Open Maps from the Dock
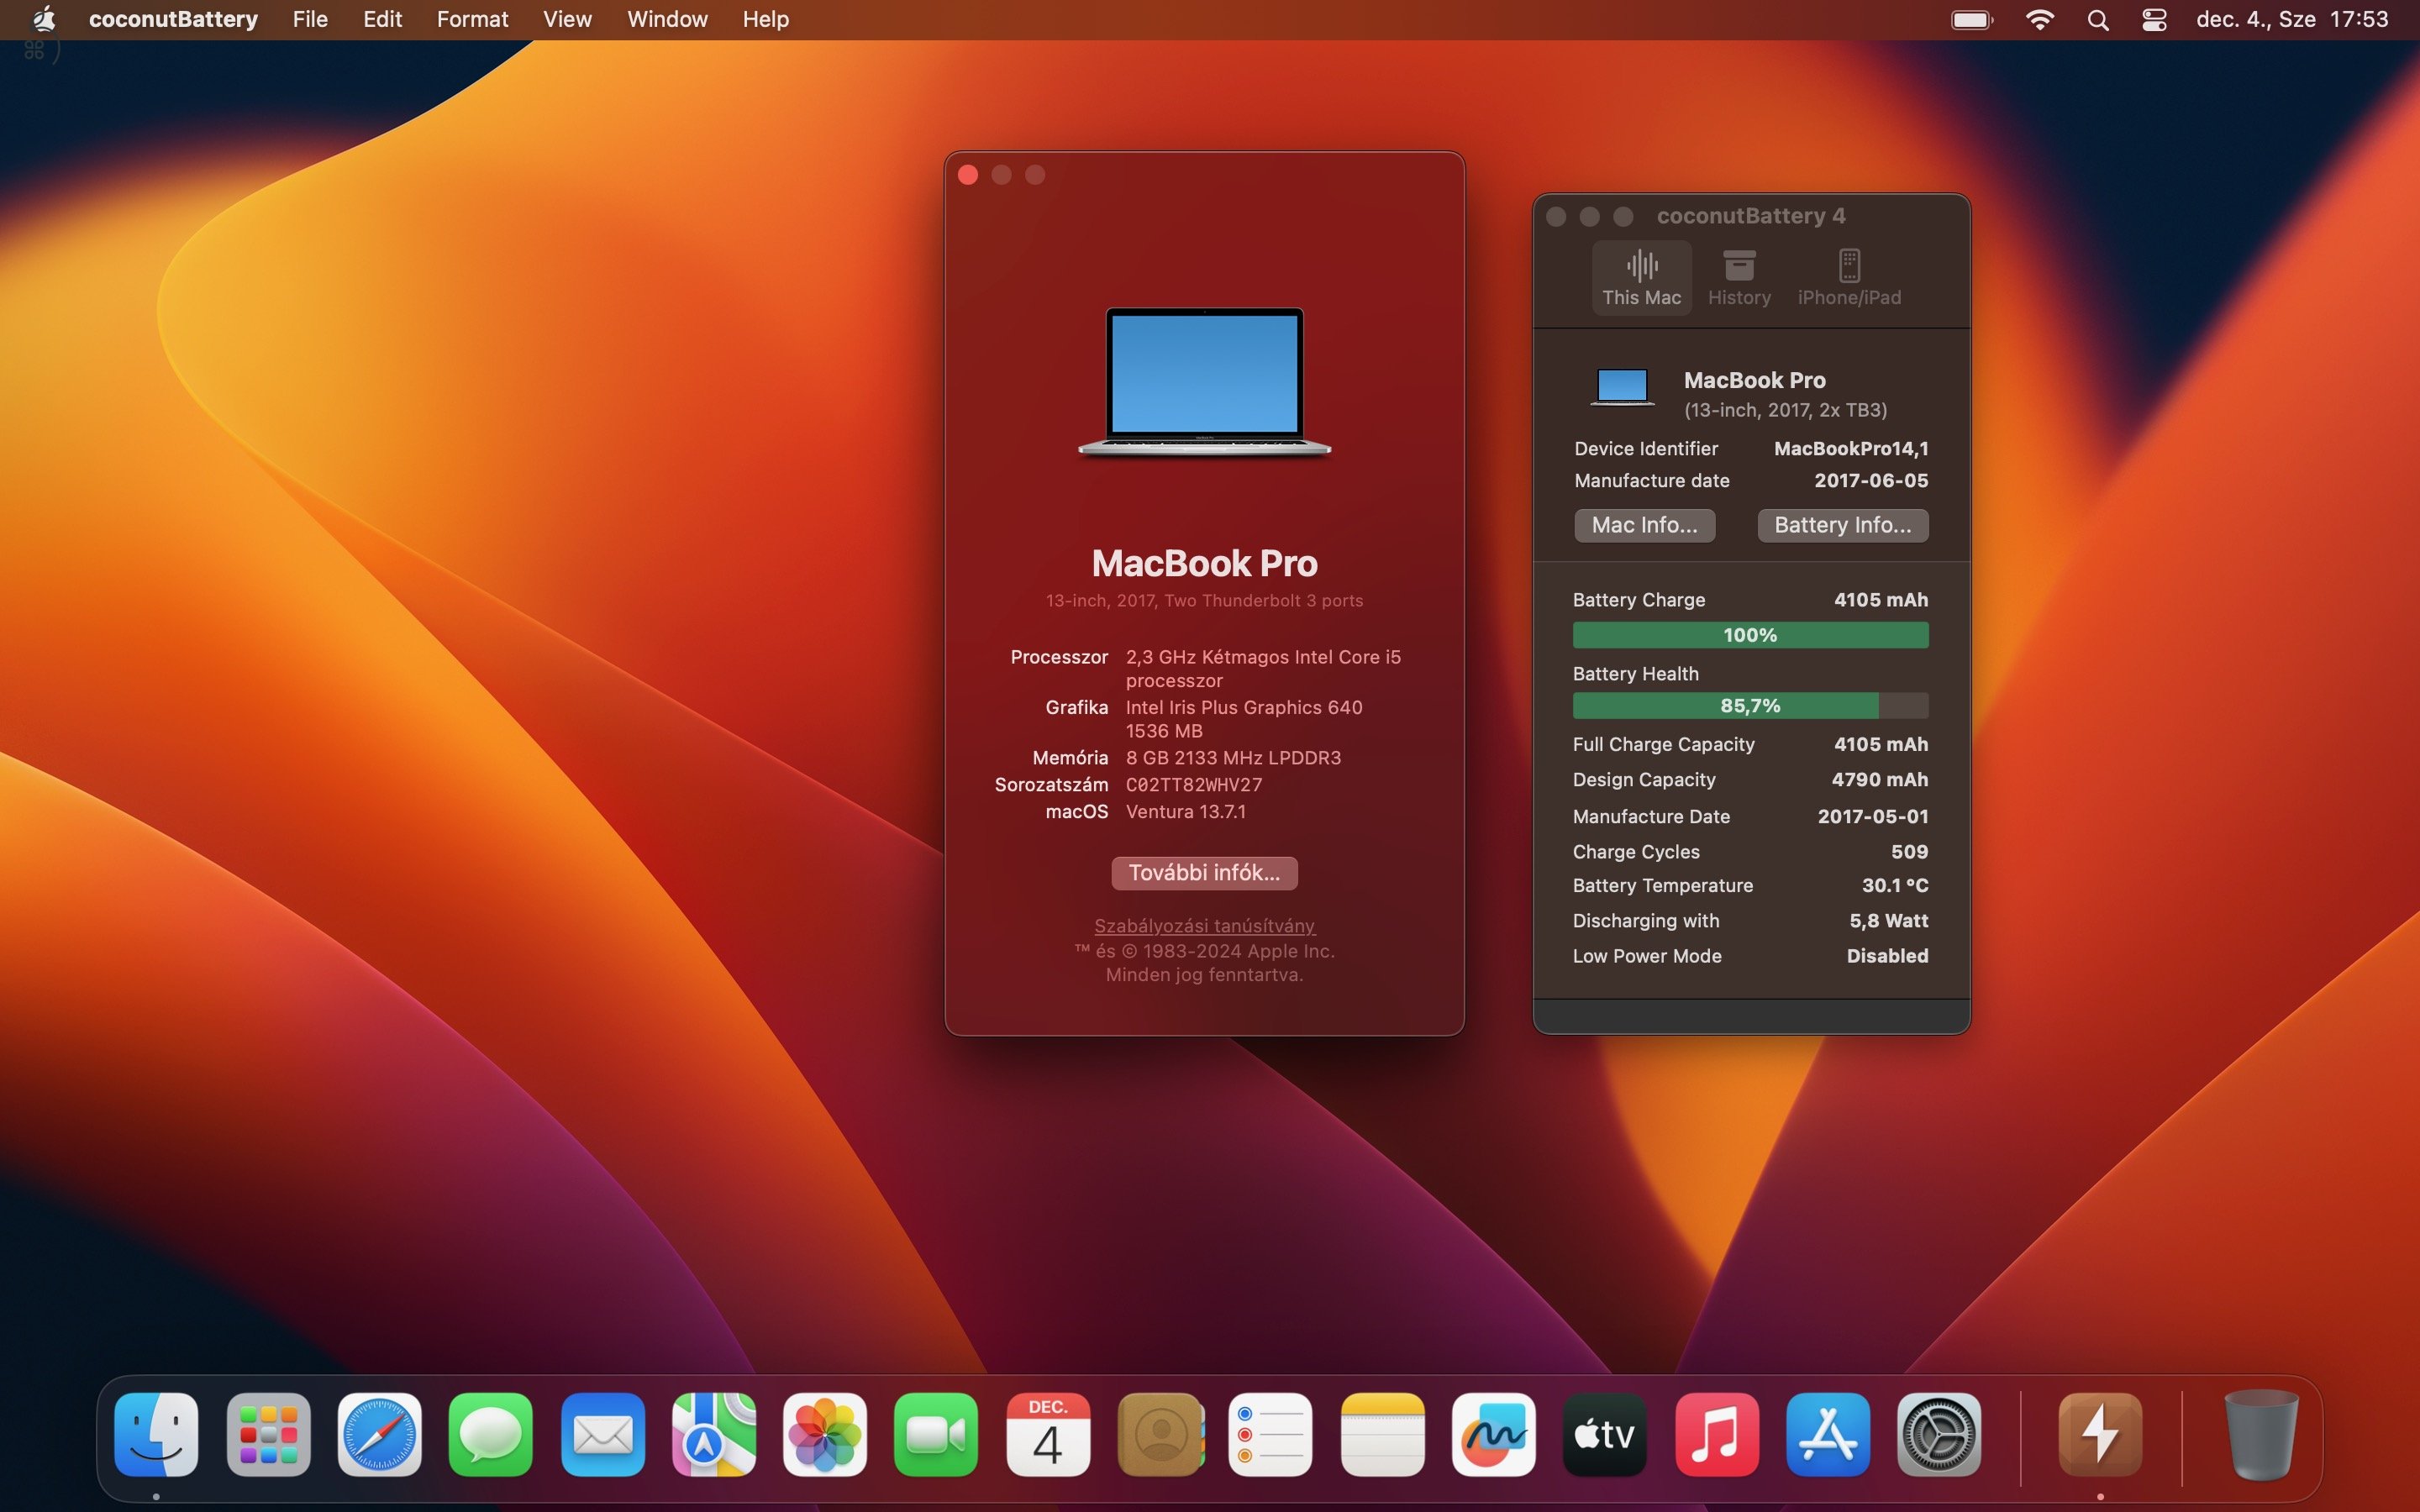The image size is (2420, 1512). [x=714, y=1434]
